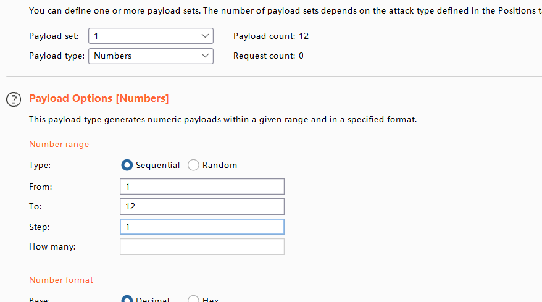Click the Payload Options help icon
Screen dimensions: 542x302
click(x=14, y=99)
